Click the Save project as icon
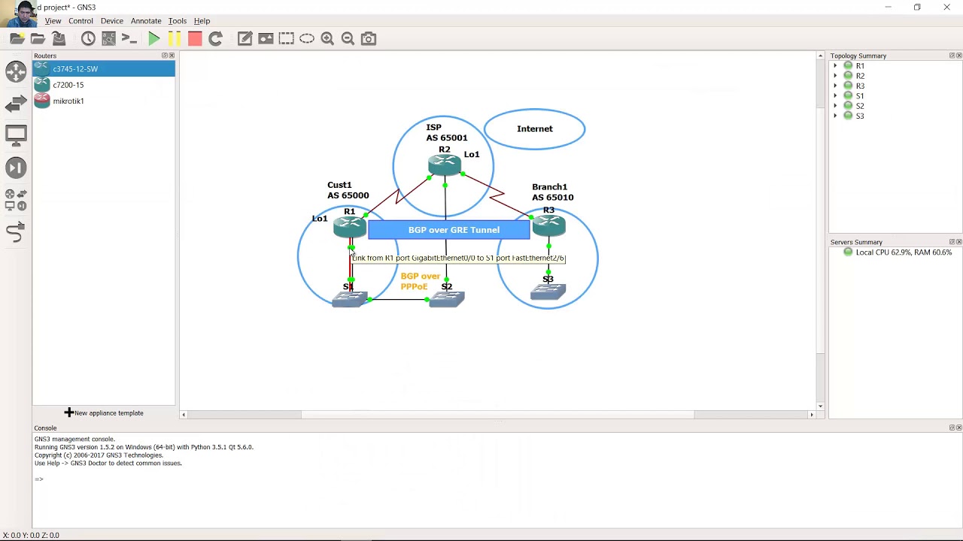The image size is (963, 541). tap(59, 38)
